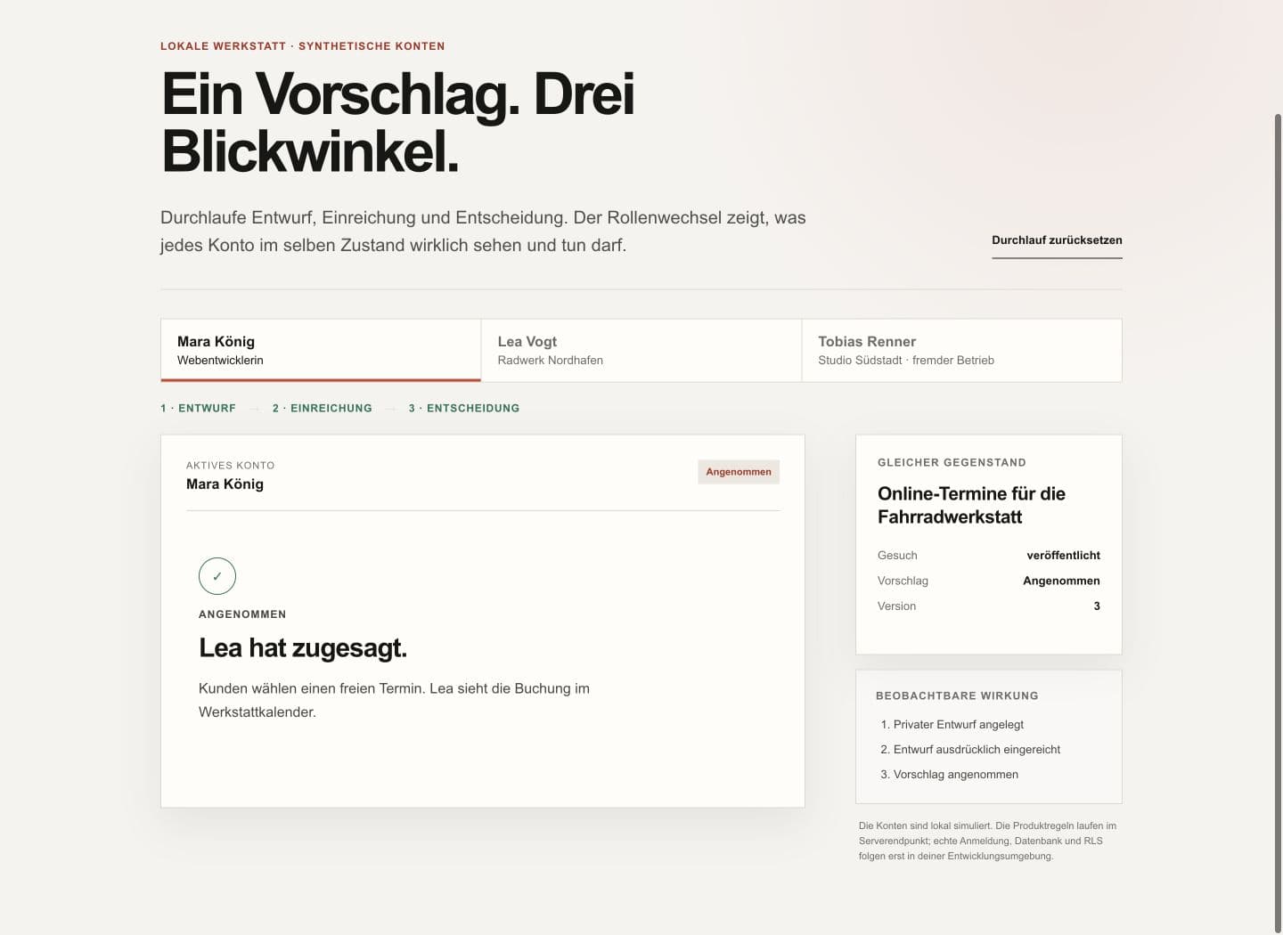Click the heading 'Lea hat zugesagt.'
This screenshot has height=935, width=1283.
click(303, 647)
